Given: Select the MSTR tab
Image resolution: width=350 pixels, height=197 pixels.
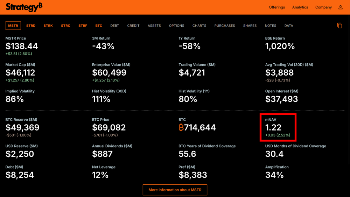Looking at the screenshot, I should pos(13,26).
